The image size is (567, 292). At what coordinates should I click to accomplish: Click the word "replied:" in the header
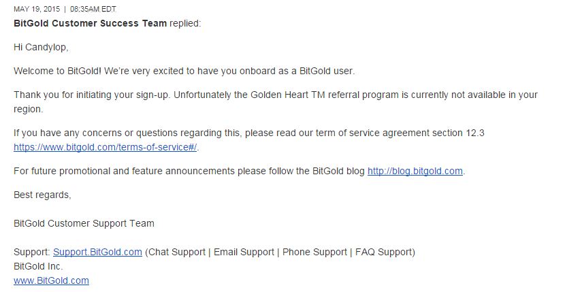(185, 23)
